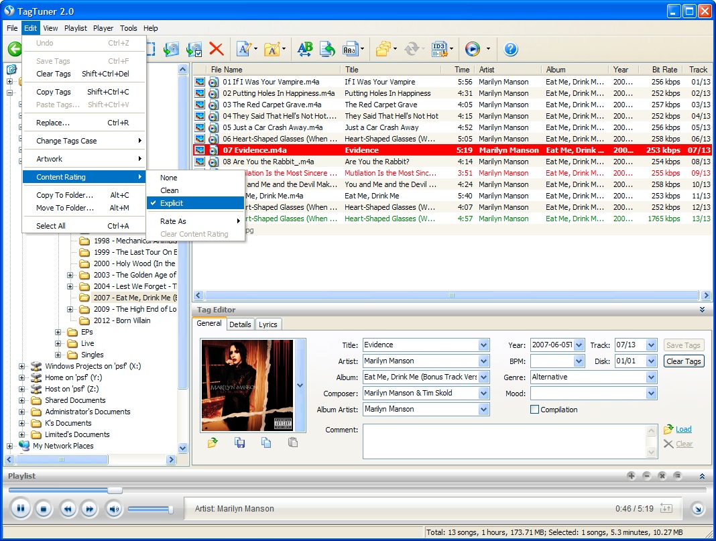Switch to the Lyrics tab
This screenshot has height=541, width=716.
(x=268, y=324)
